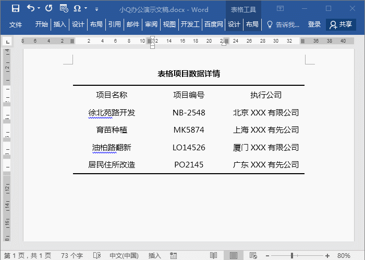Click the cell 育苗种植
365x260 pixels.
point(112,130)
